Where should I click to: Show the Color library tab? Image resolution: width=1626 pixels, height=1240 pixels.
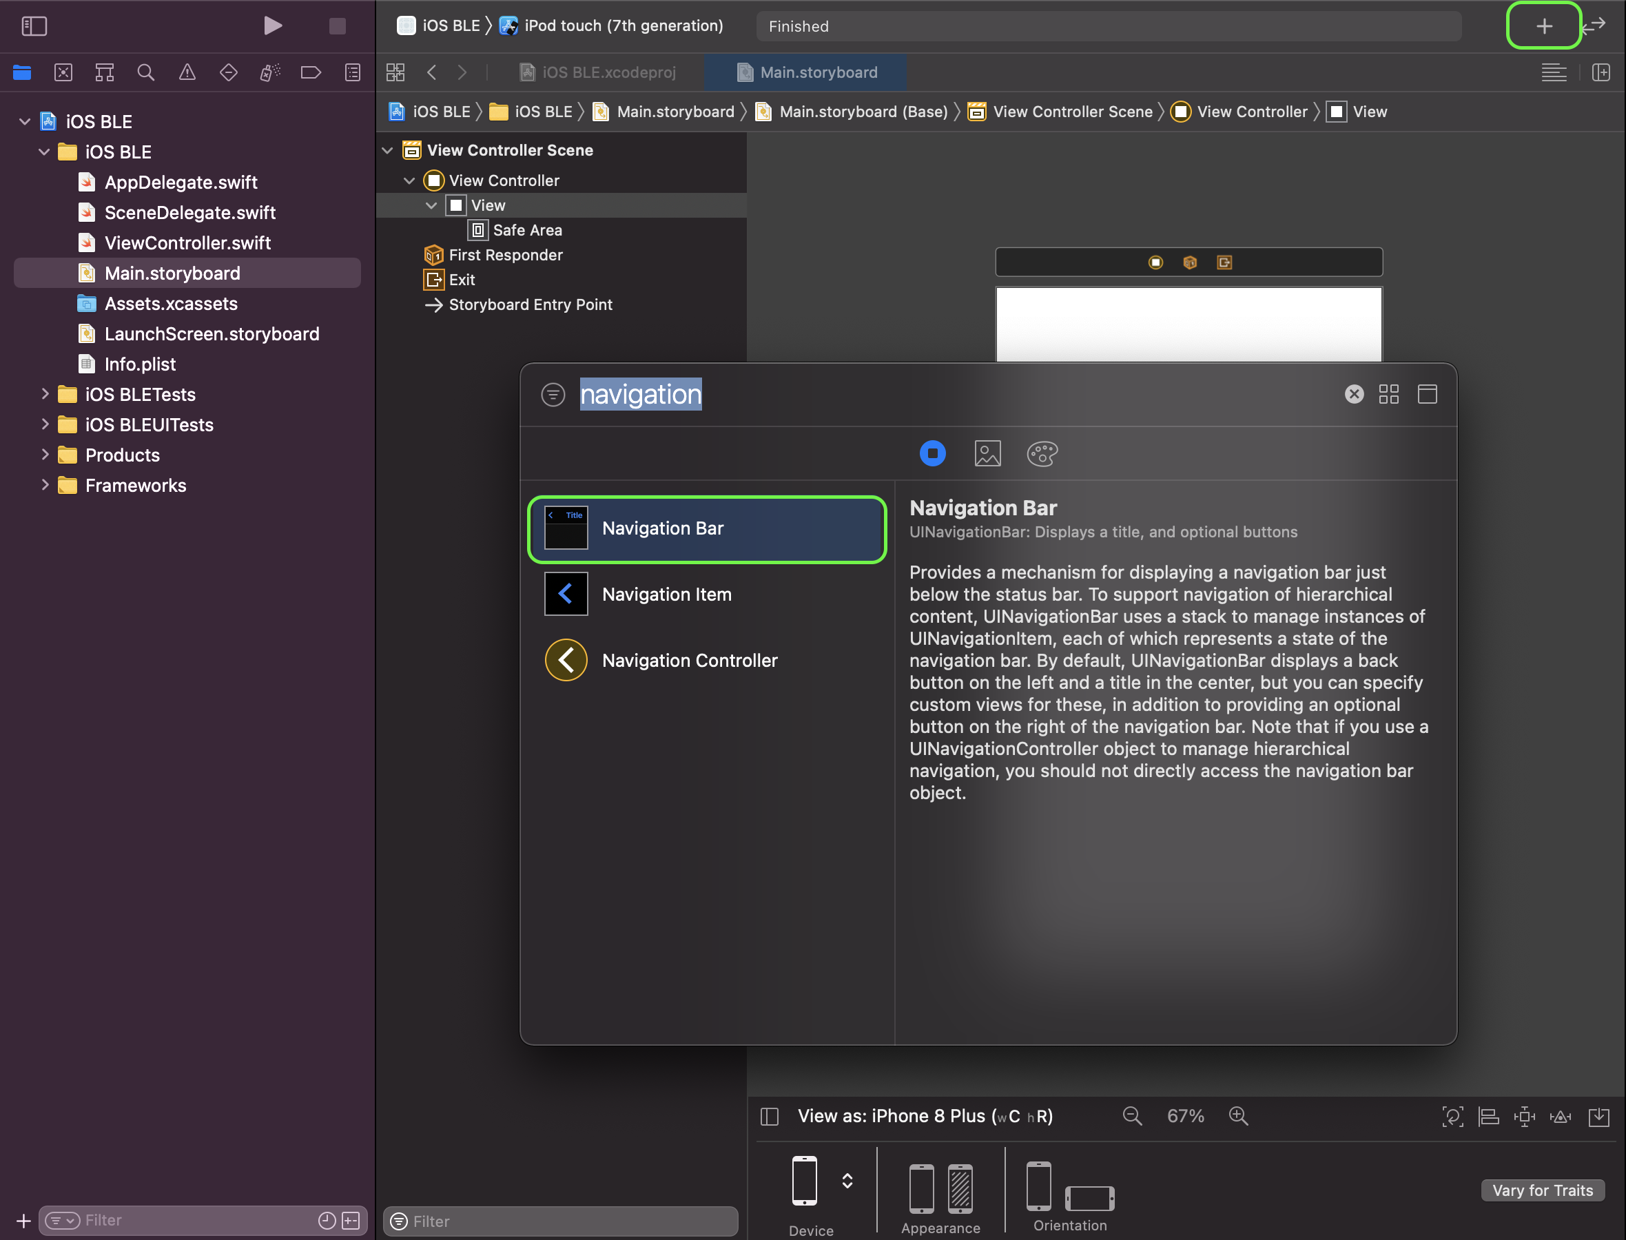[1042, 453]
